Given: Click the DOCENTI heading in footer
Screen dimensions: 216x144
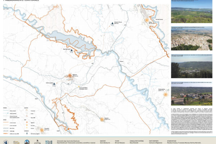Looking at the screenshot, I should (x=104, y=141).
